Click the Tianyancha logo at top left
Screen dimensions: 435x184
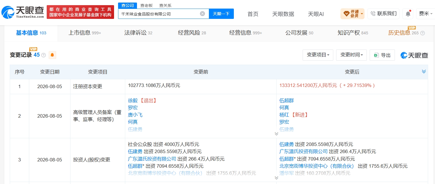coord(22,12)
